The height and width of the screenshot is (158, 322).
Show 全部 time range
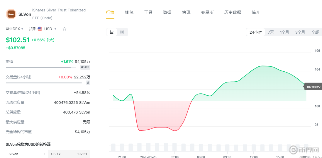click(315, 32)
